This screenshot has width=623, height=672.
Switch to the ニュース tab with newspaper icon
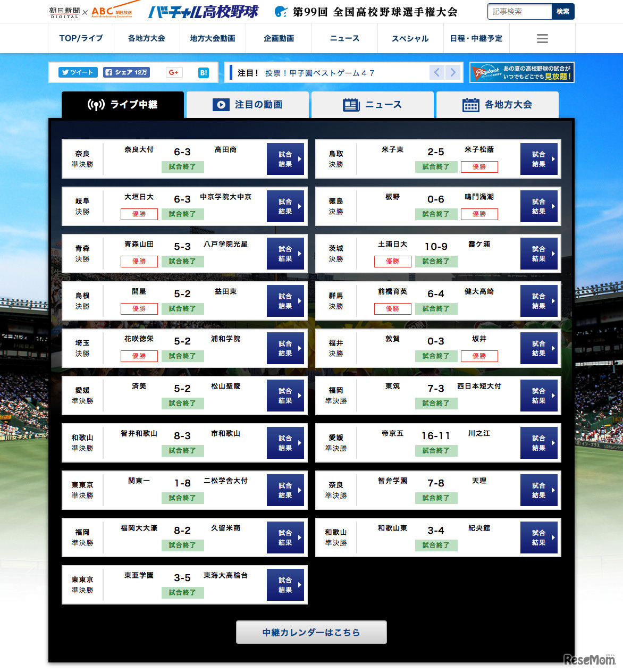click(373, 105)
